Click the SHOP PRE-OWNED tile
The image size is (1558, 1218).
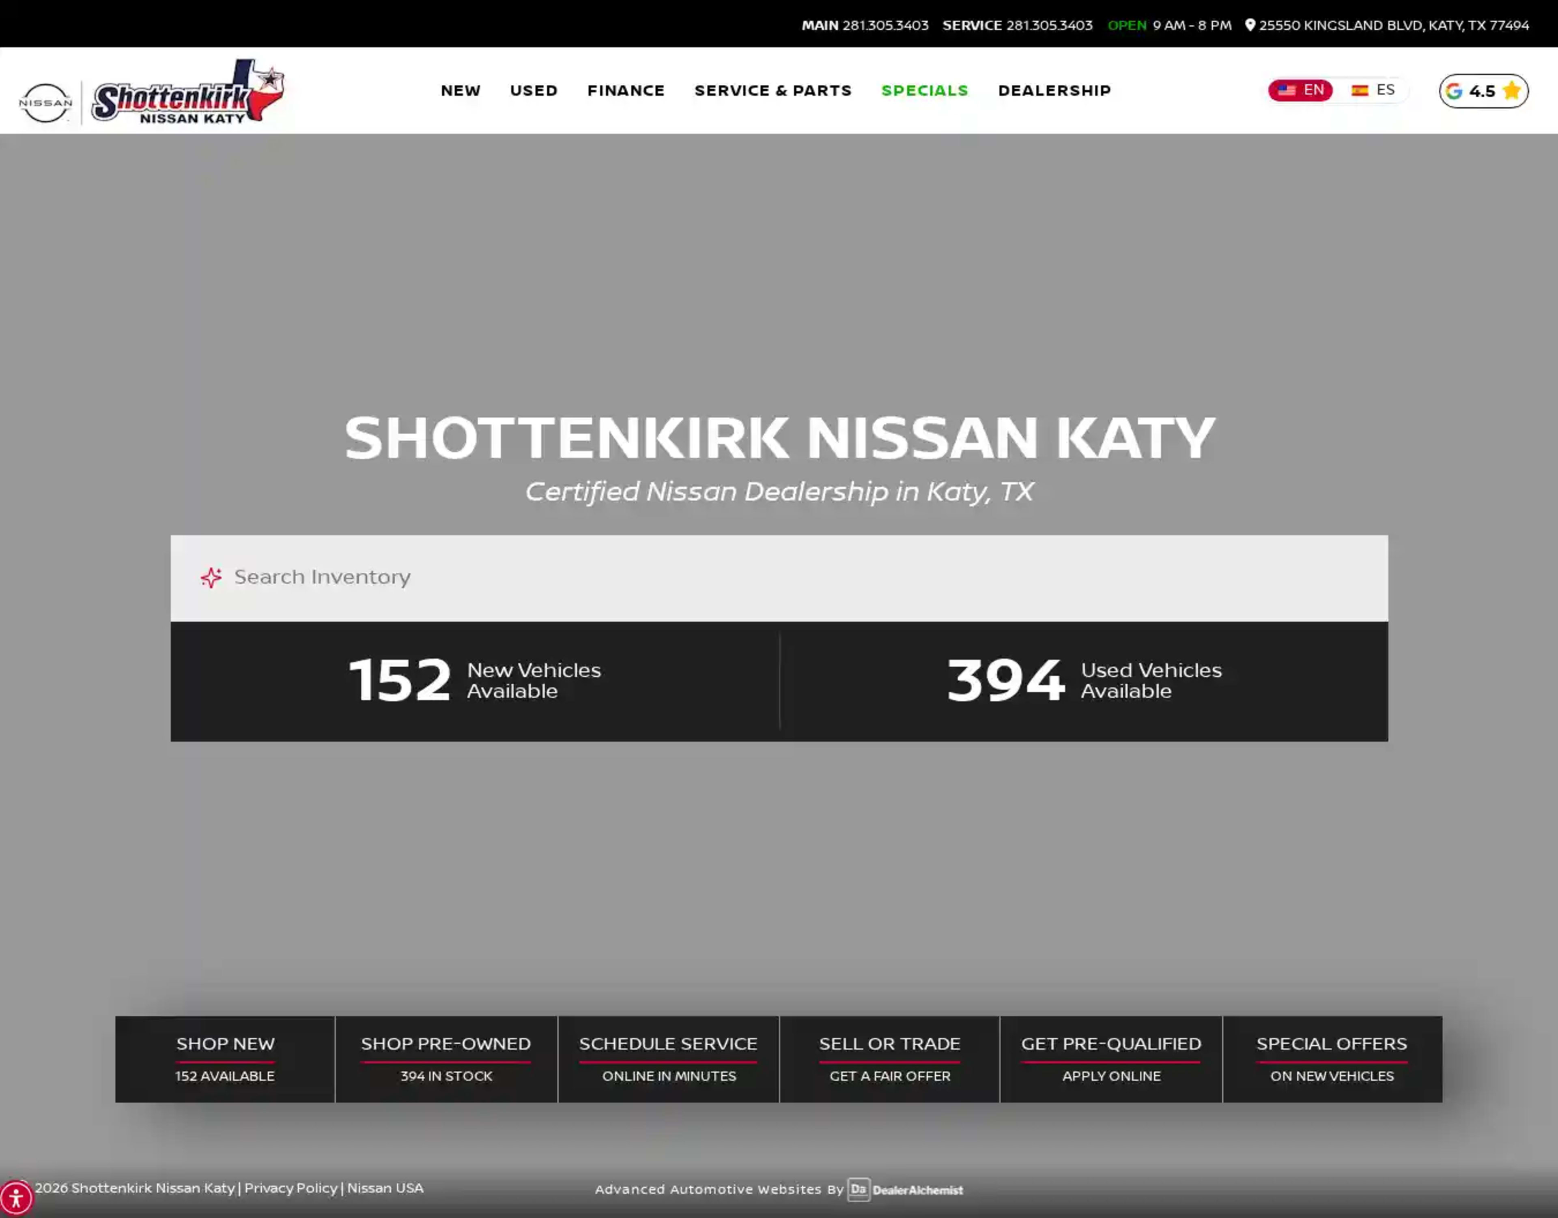click(446, 1059)
